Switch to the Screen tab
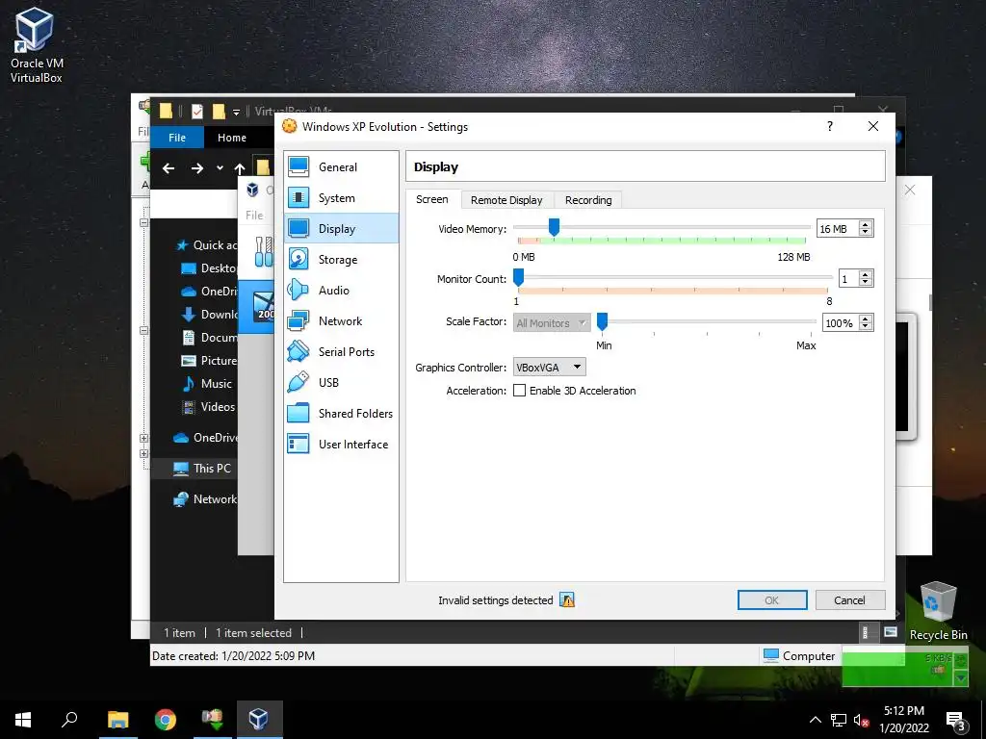The width and height of the screenshot is (986, 739). coord(432,199)
